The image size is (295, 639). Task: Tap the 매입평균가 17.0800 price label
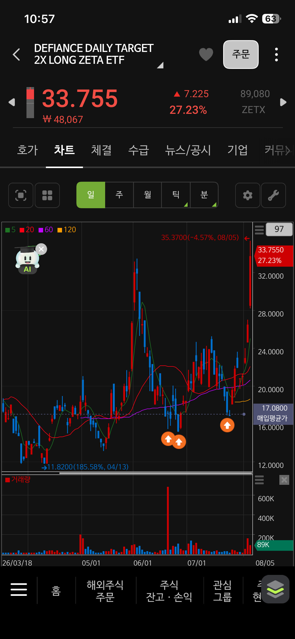273,414
